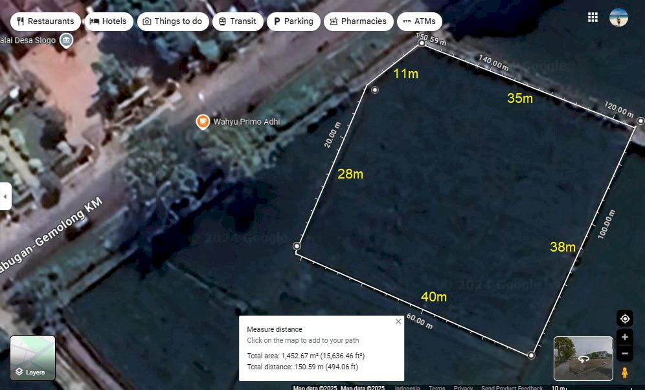Image resolution: width=645 pixels, height=390 pixels.
Task: Close the Measure distance panel
Action: point(398,321)
